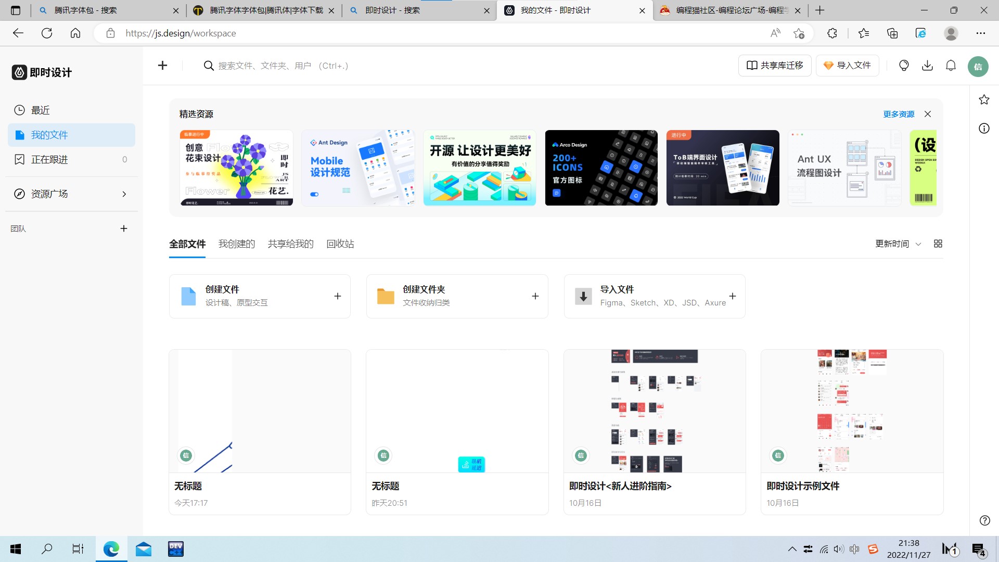
Task: Click the 导入文件 header button
Action: coord(847,66)
